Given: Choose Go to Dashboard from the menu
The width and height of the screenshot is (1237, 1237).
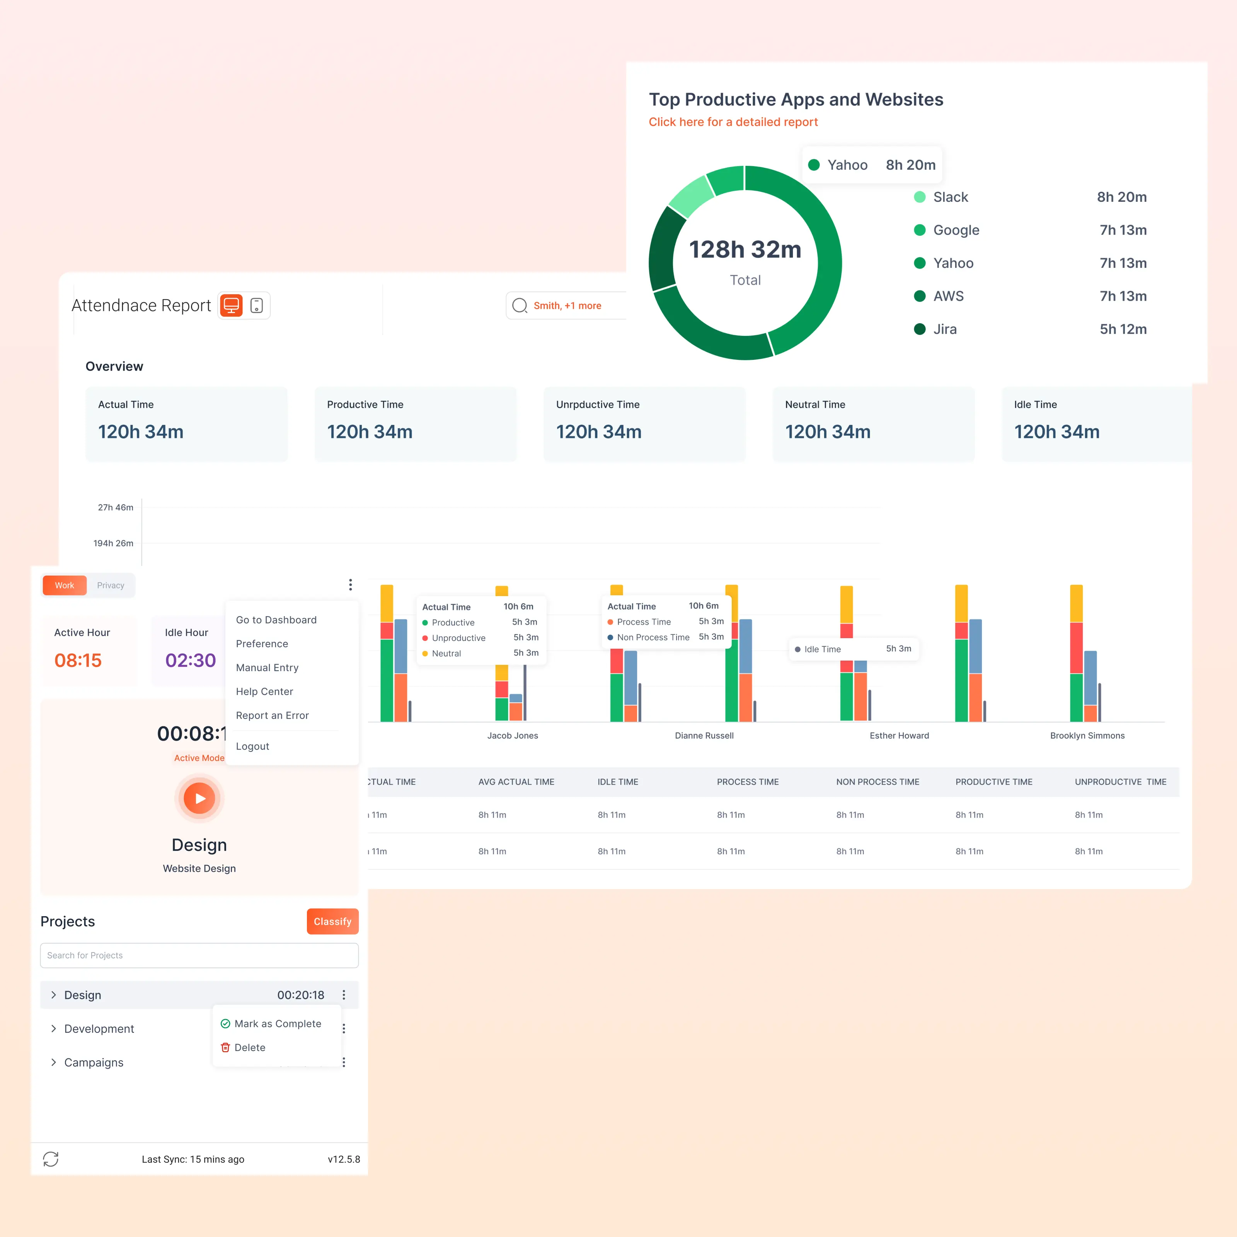Looking at the screenshot, I should (277, 620).
